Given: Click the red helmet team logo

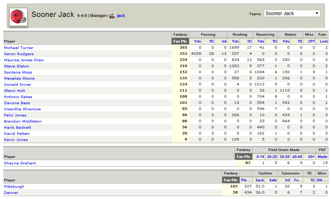Looking at the screenshot, I should point(18,17).
